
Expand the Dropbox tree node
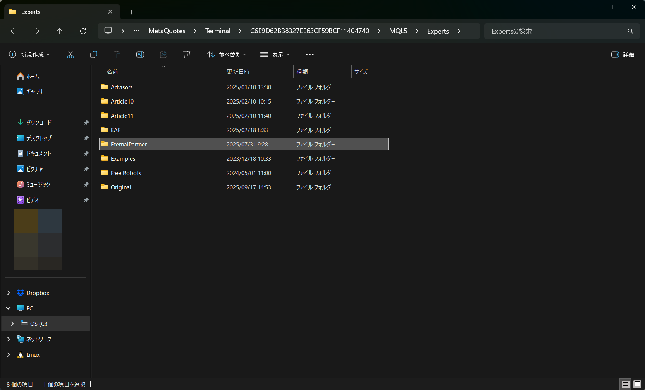pos(9,293)
